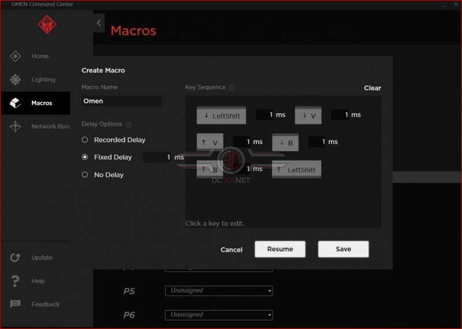
Task: Open the P6 Unassigned dropdown
Action: point(219,315)
